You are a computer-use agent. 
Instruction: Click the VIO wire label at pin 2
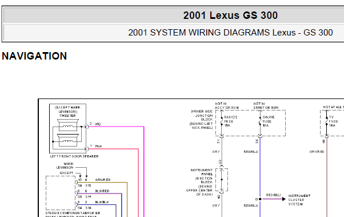(98, 124)
